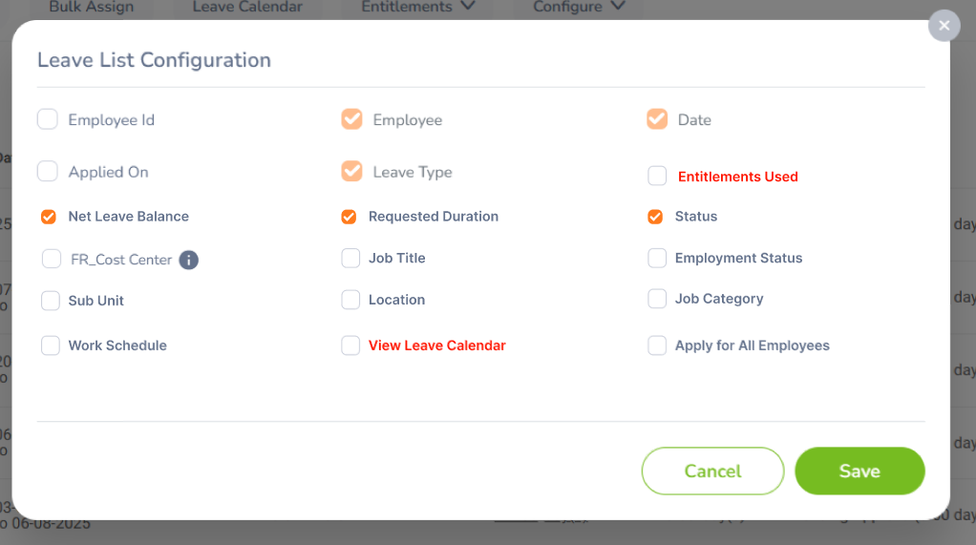Tick the Location checkbox

[x=350, y=300]
